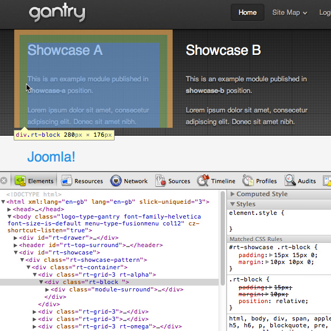Viewport: 331px width, 331px height.
Task: Click the Joomla! heading link
Action: pyautogui.click(x=51, y=157)
